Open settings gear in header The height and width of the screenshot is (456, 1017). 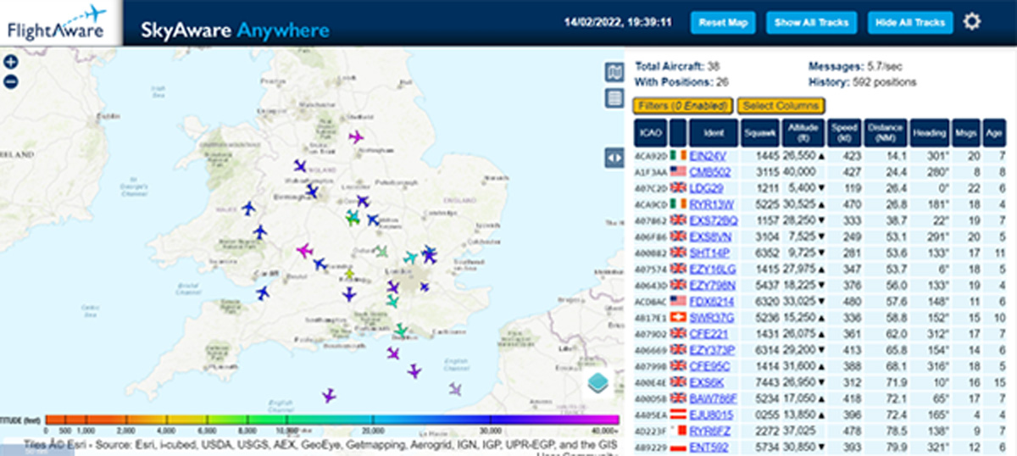[972, 22]
